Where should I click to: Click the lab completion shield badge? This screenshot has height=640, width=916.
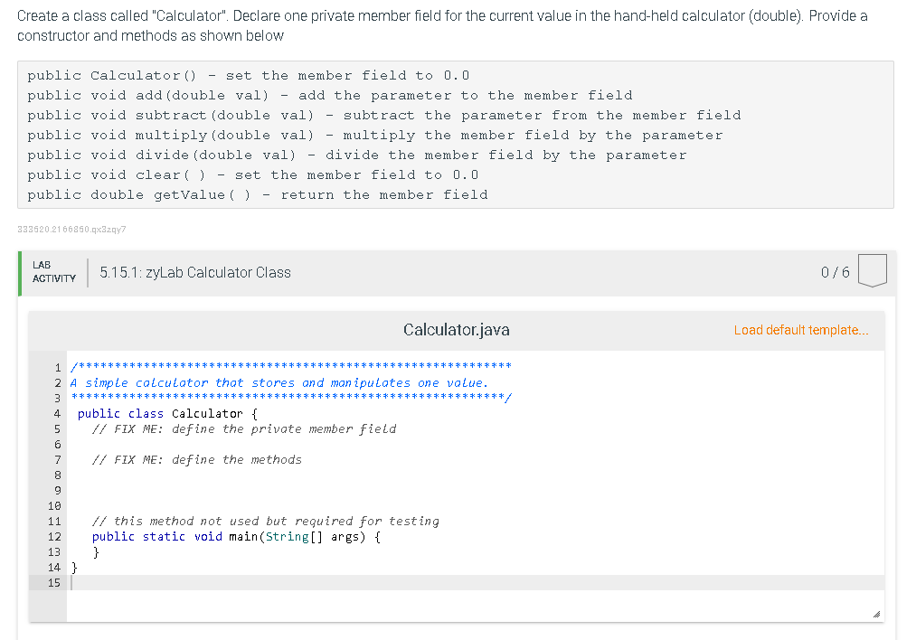coord(873,271)
